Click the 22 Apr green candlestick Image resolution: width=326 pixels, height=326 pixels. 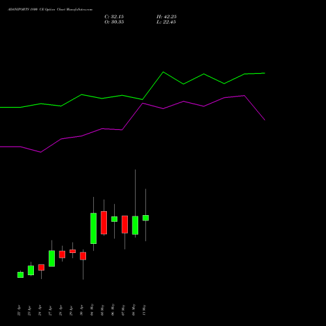point(20,274)
